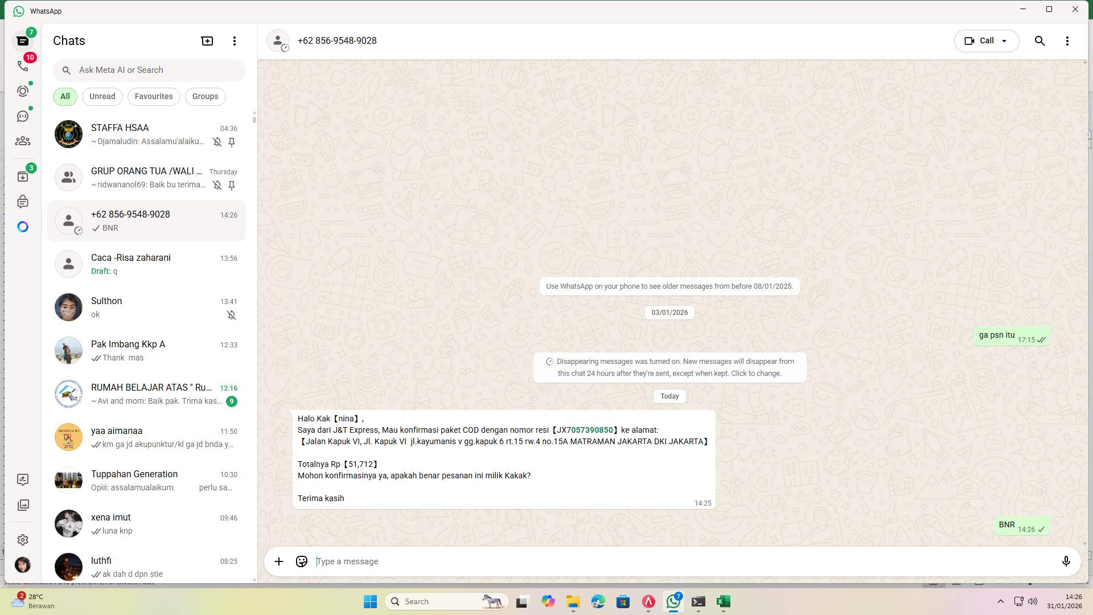Start a voice message with the microphone icon

click(1067, 561)
